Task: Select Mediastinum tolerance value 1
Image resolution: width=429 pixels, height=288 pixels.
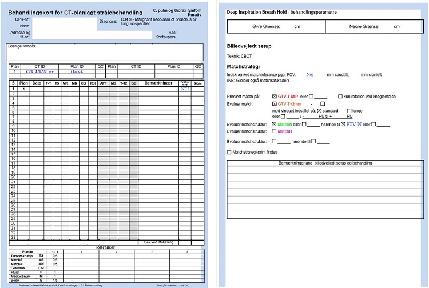Action: click(x=55, y=277)
